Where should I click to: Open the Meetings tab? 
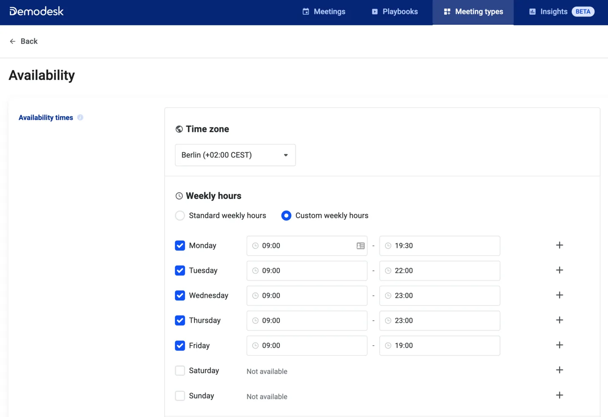click(x=324, y=12)
